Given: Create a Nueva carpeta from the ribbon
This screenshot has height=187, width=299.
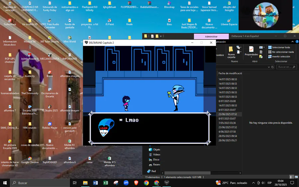Looking at the screenshot, I should [x=231, y=52].
